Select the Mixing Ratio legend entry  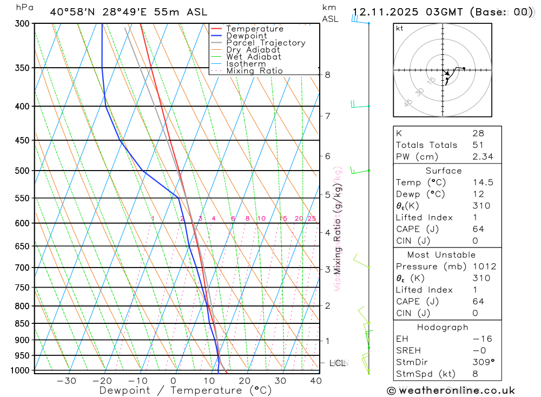coord(247,71)
